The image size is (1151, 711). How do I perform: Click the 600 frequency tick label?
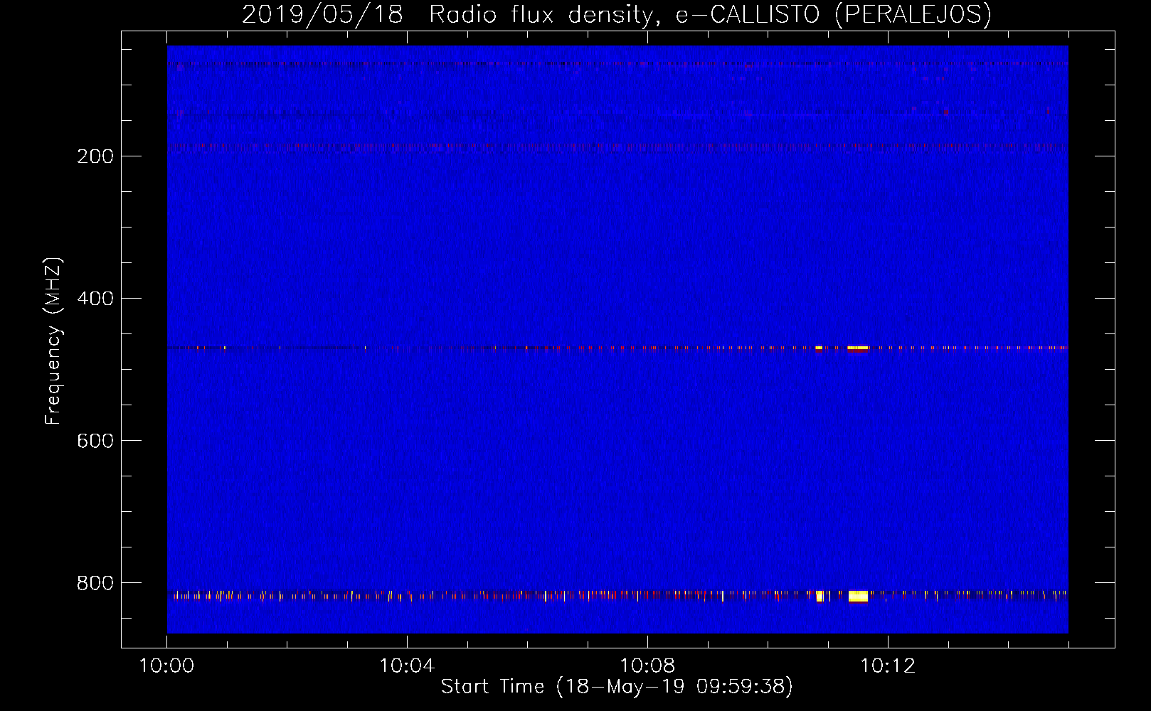pos(95,441)
